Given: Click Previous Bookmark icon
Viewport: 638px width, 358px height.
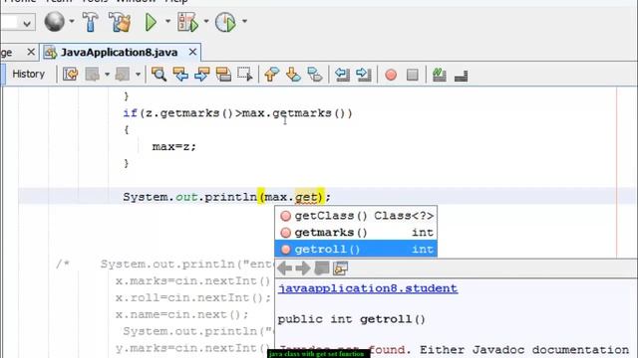Looking at the screenshot, I should point(271,75).
